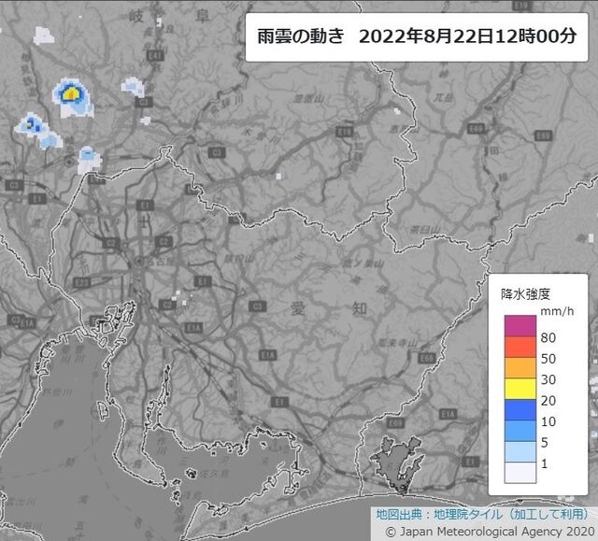Click the legend value 80
The image size is (598, 541).
tap(548, 338)
